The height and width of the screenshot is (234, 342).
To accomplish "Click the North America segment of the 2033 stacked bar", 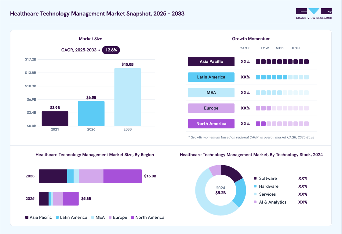I will point(122,176).
